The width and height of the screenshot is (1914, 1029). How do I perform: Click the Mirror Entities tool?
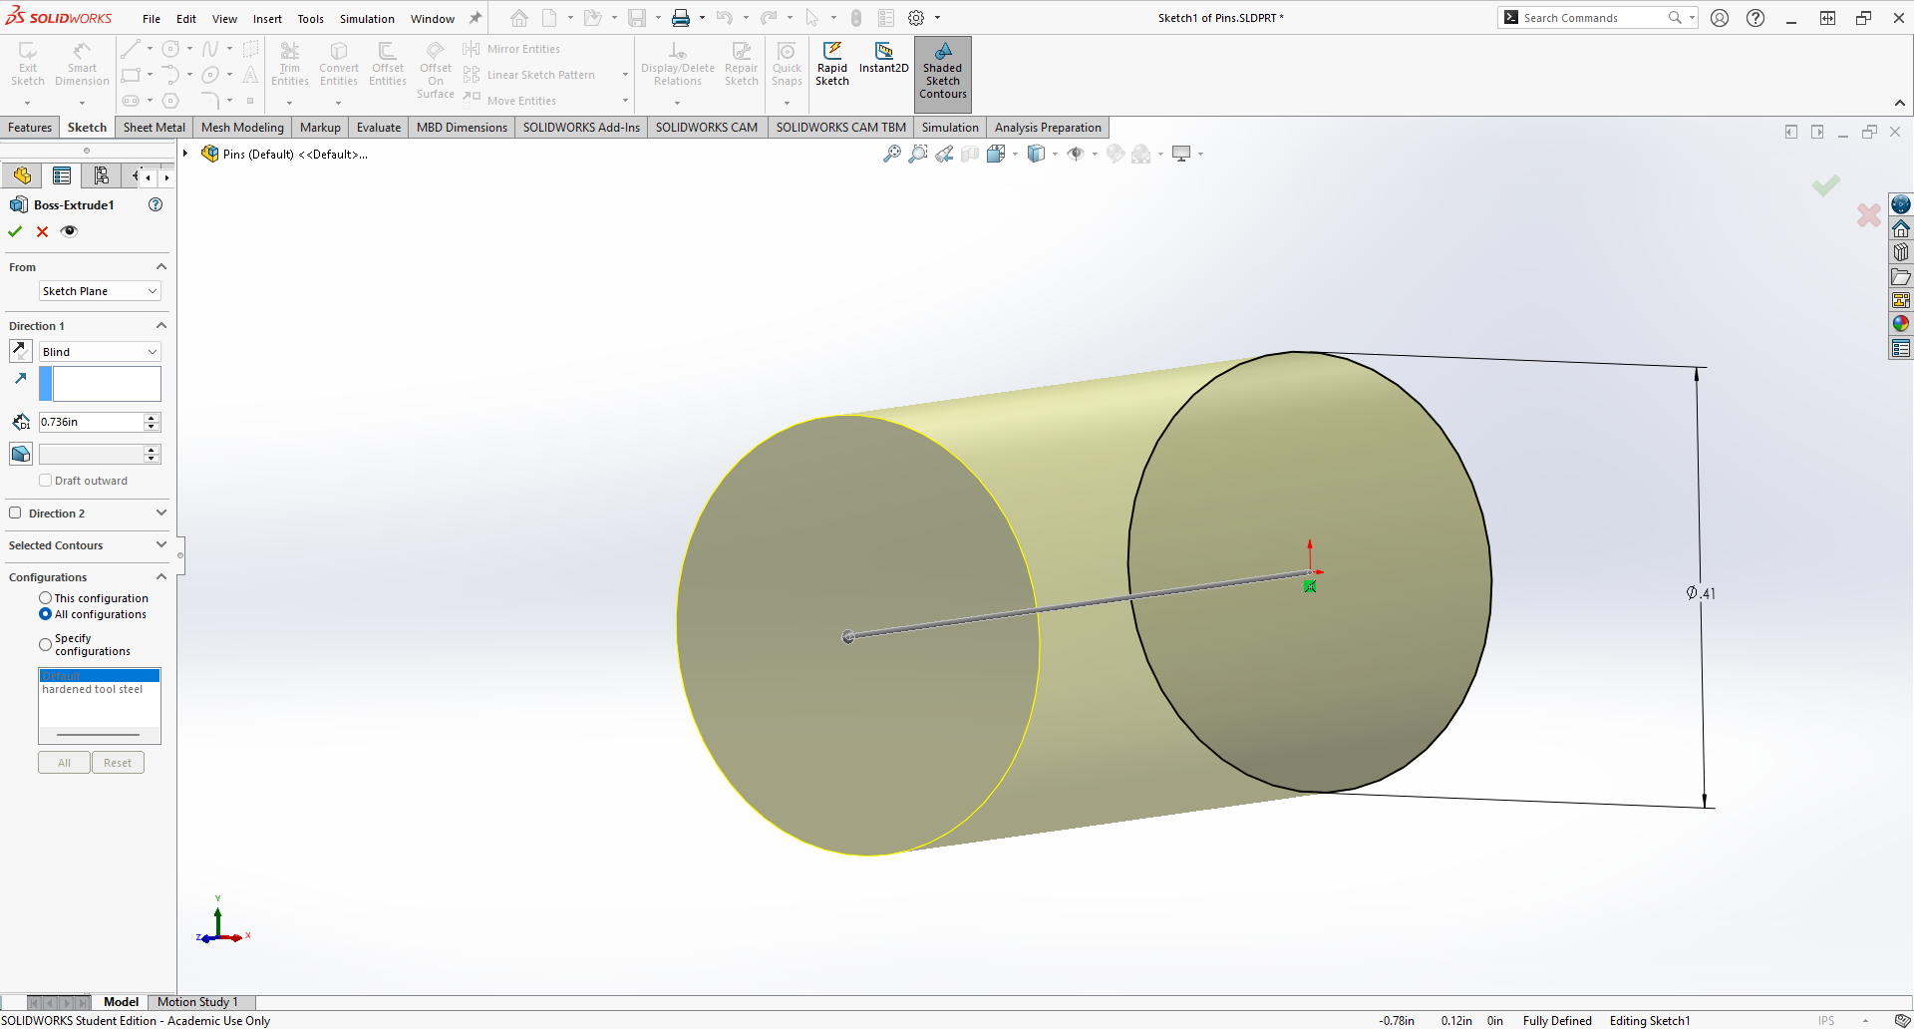[512, 49]
